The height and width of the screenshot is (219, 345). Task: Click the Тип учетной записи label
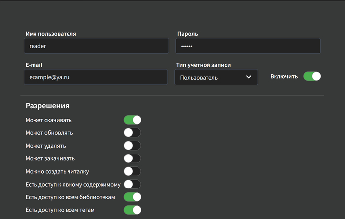click(204, 65)
